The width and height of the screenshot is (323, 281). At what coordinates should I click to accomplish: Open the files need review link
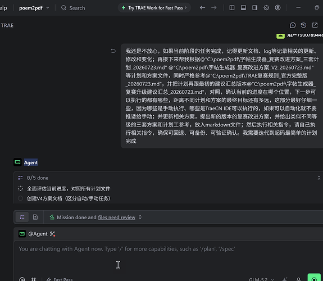[x=117, y=217]
